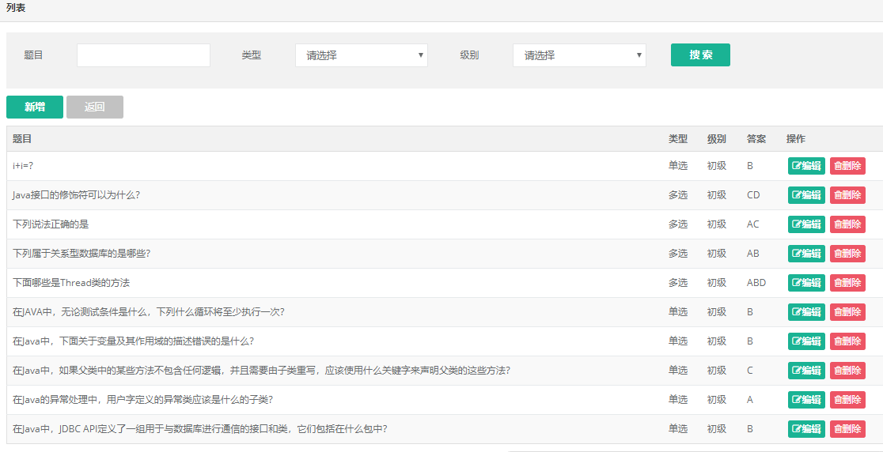The width and height of the screenshot is (883, 452).
Task: Click answer value AB
Action: (753, 254)
